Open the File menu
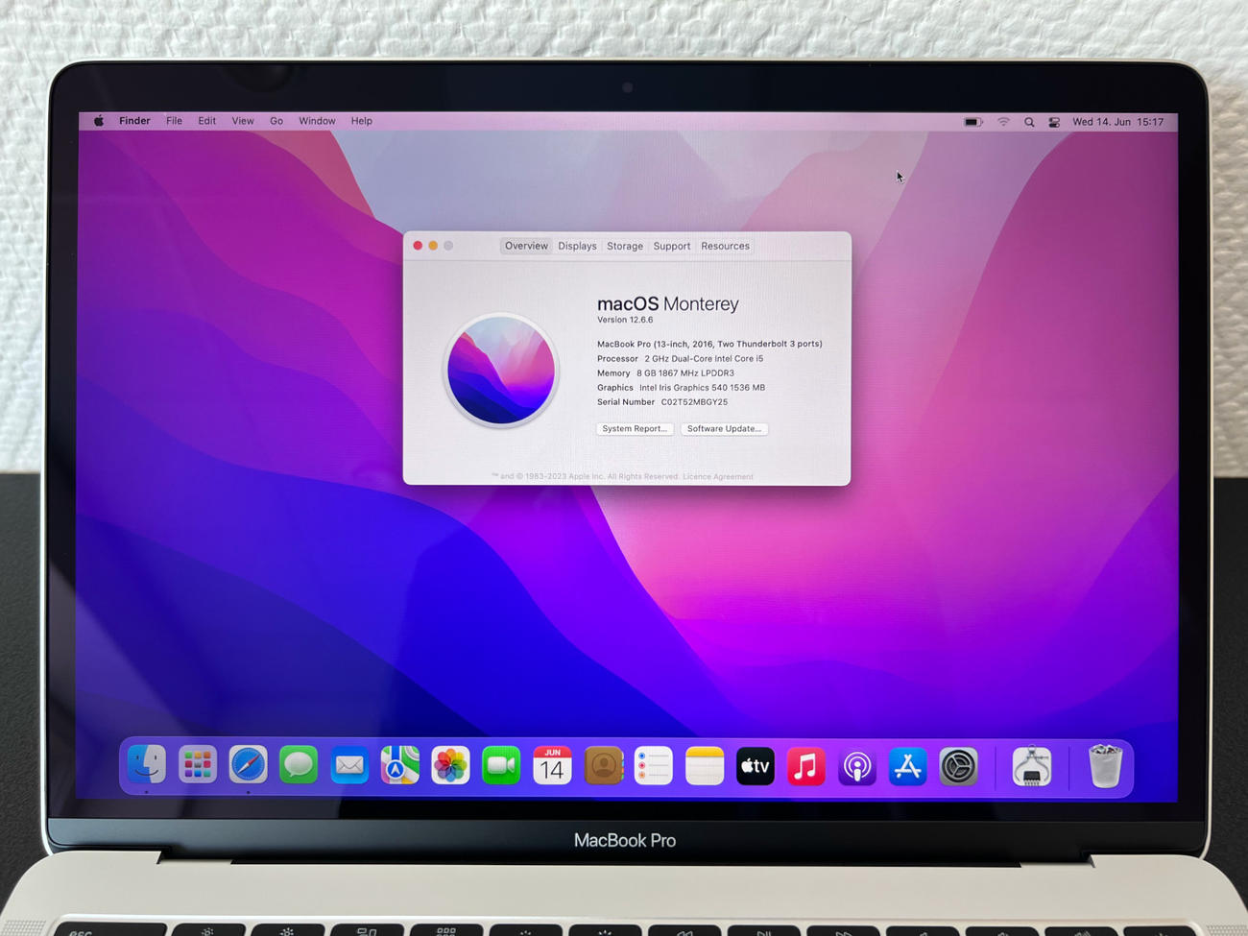The height and width of the screenshot is (936, 1248). pos(174,121)
